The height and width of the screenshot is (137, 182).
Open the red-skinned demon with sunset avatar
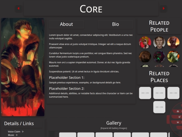(x=173, y=42)
